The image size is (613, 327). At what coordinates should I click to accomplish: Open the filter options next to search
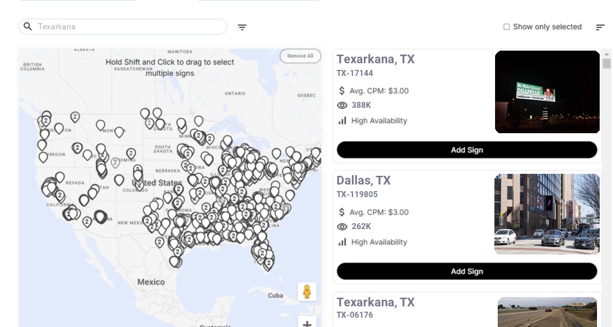243,27
